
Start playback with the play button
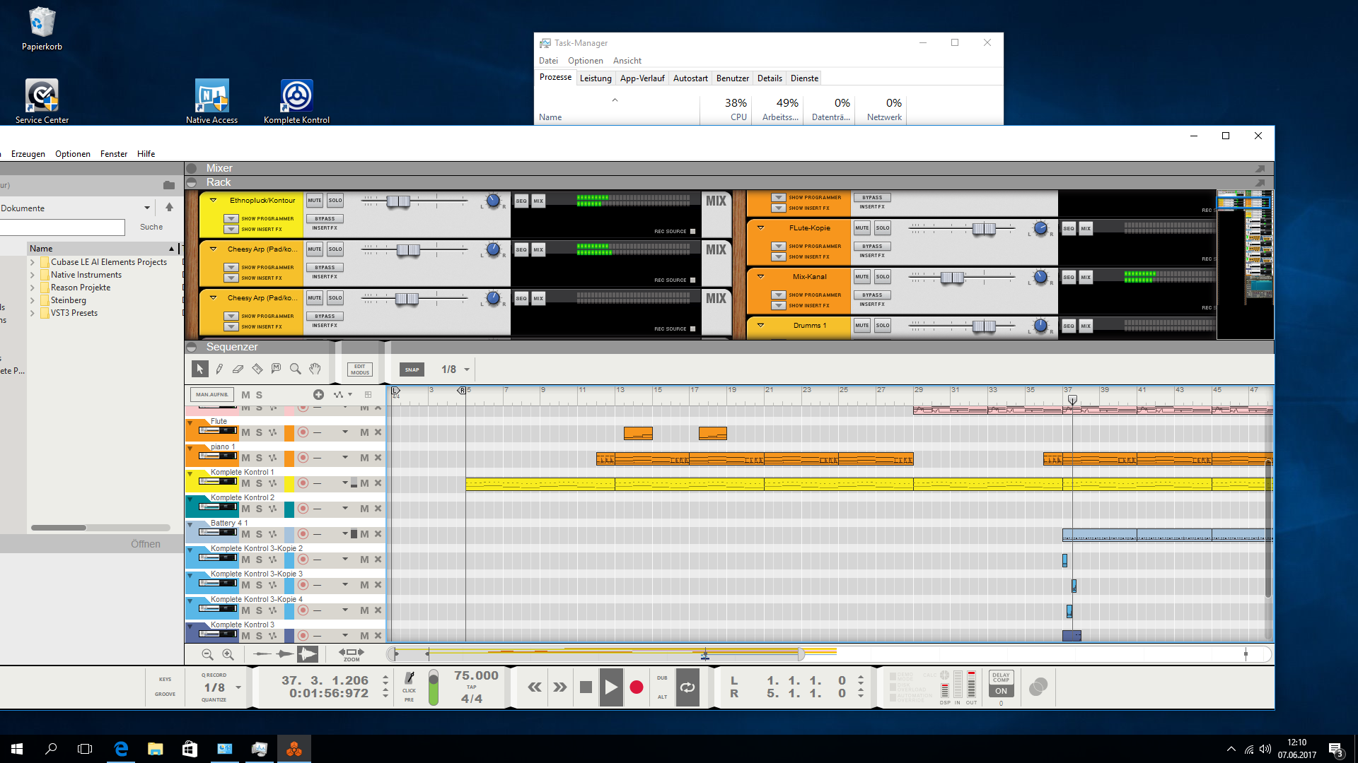[x=611, y=687]
